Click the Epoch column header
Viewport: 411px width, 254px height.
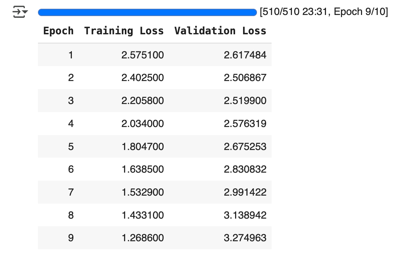pyautogui.click(x=58, y=31)
